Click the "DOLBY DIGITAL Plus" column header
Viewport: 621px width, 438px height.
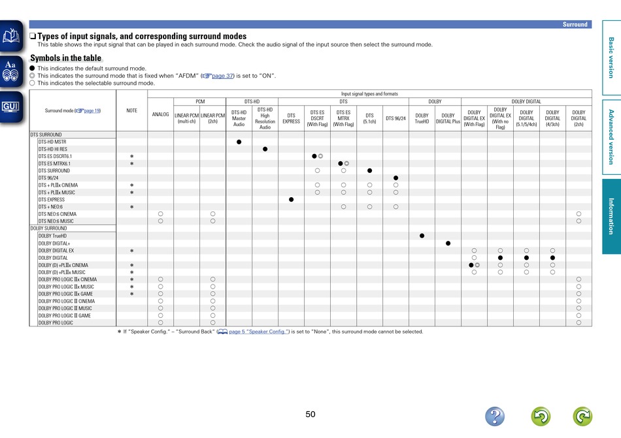click(448, 118)
